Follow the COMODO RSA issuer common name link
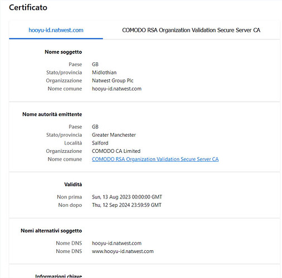This screenshot has width=282, height=278. pyautogui.click(x=155, y=159)
